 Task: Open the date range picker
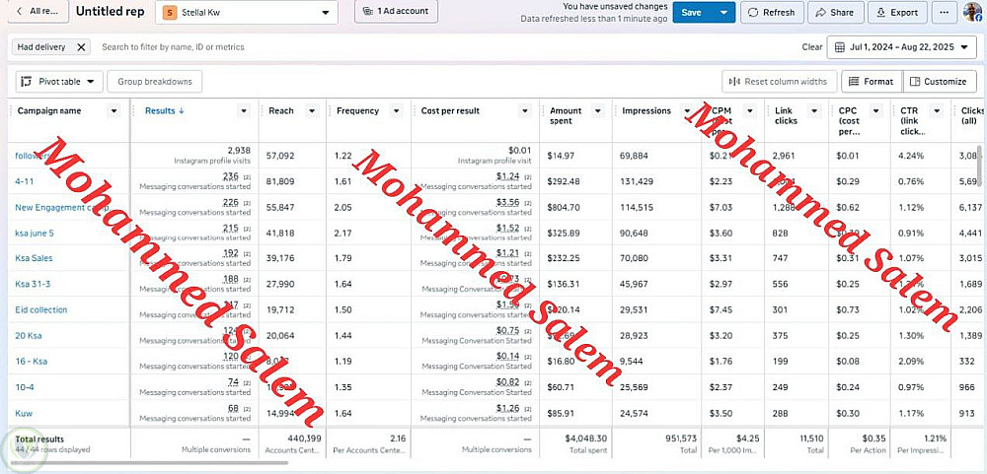click(901, 47)
